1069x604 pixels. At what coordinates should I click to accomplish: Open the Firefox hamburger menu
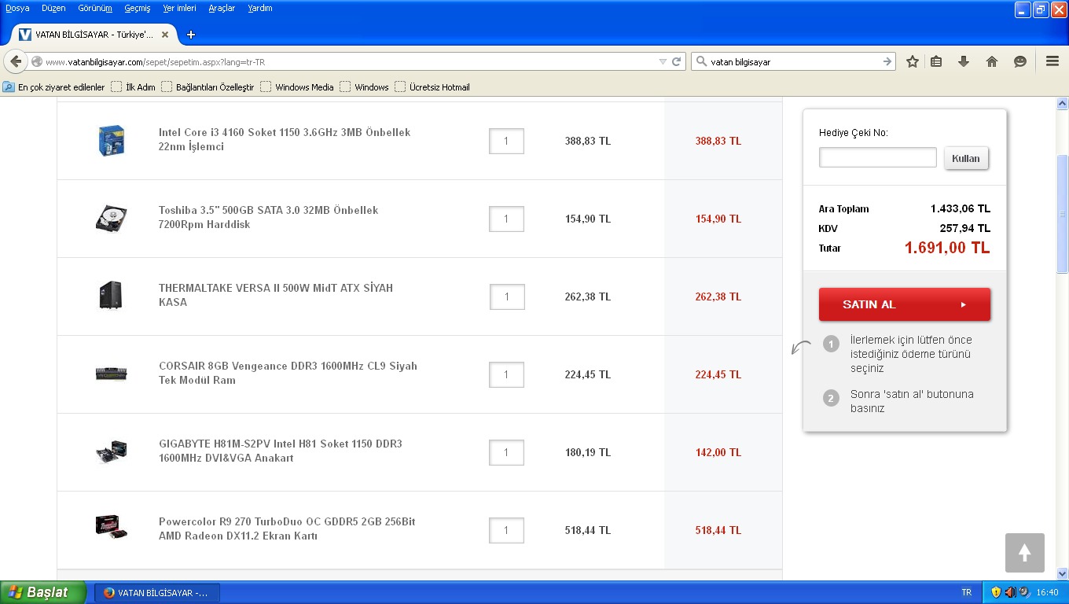point(1052,61)
